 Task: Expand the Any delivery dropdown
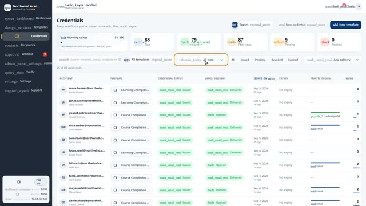pyautogui.click(x=332, y=60)
